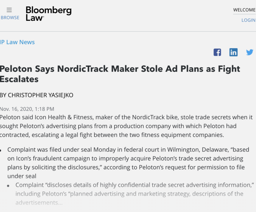Viewport: 256px width, 212px height.
Task: Open the hamburger browse menu icon
Action: coord(9,10)
